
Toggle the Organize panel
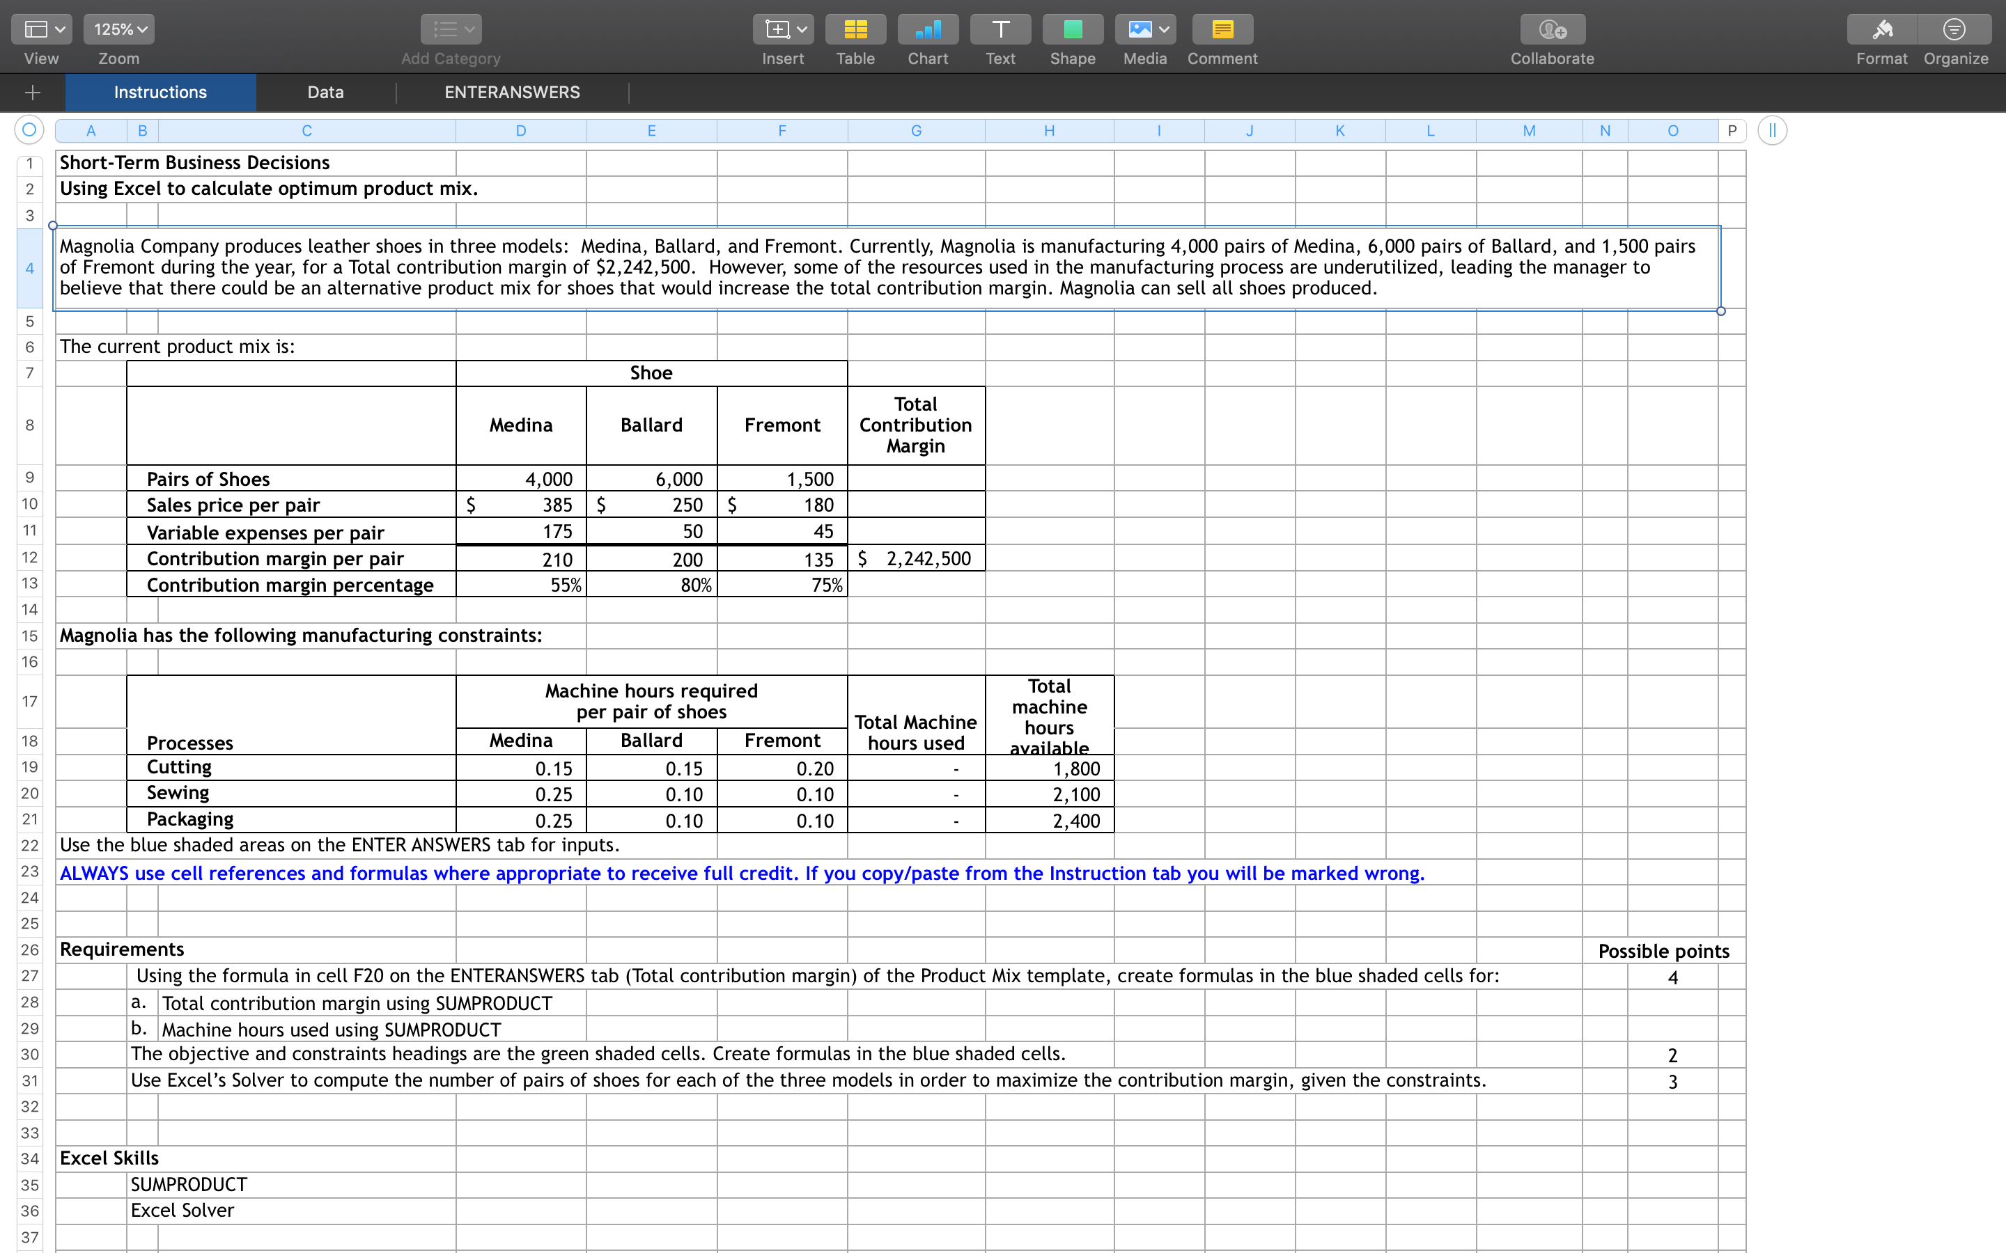(1954, 29)
